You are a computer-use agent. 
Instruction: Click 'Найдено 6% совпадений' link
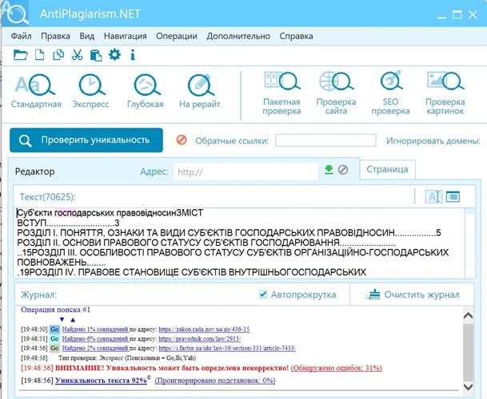click(x=95, y=338)
